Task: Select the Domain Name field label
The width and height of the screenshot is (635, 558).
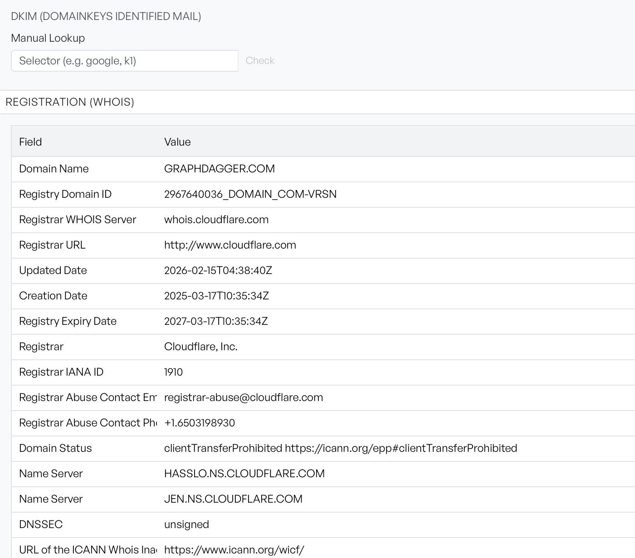Action: [54, 169]
